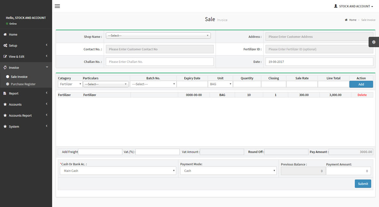Expand the Accounts Report submenu chevron
This screenshot has width=379, height=207.
click(x=47, y=115)
